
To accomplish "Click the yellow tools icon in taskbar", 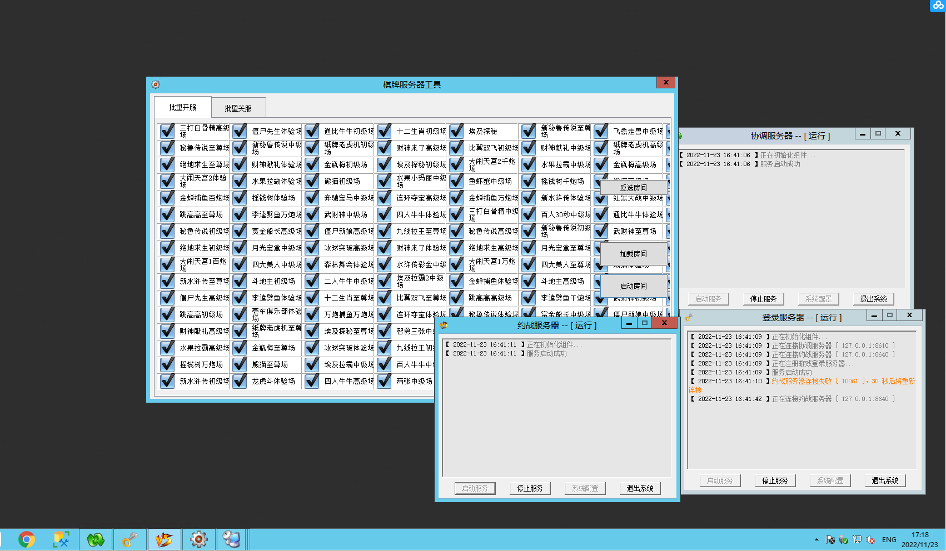I will (x=61, y=539).
